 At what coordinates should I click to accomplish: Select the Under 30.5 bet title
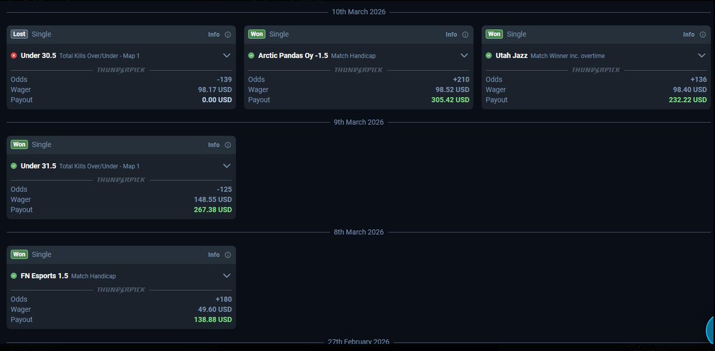tap(39, 55)
